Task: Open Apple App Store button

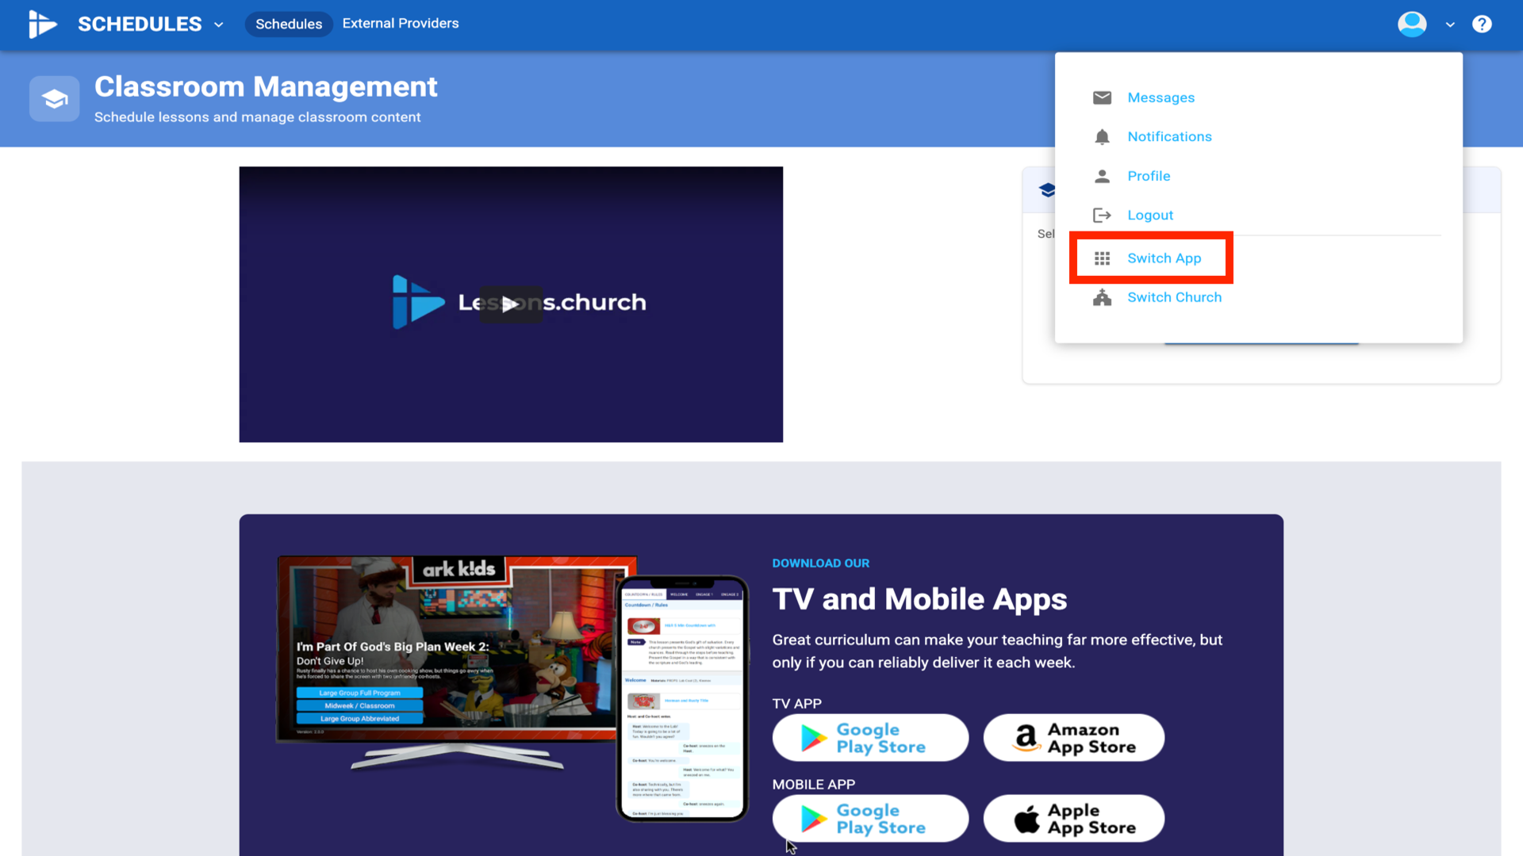Action: pos(1073,819)
